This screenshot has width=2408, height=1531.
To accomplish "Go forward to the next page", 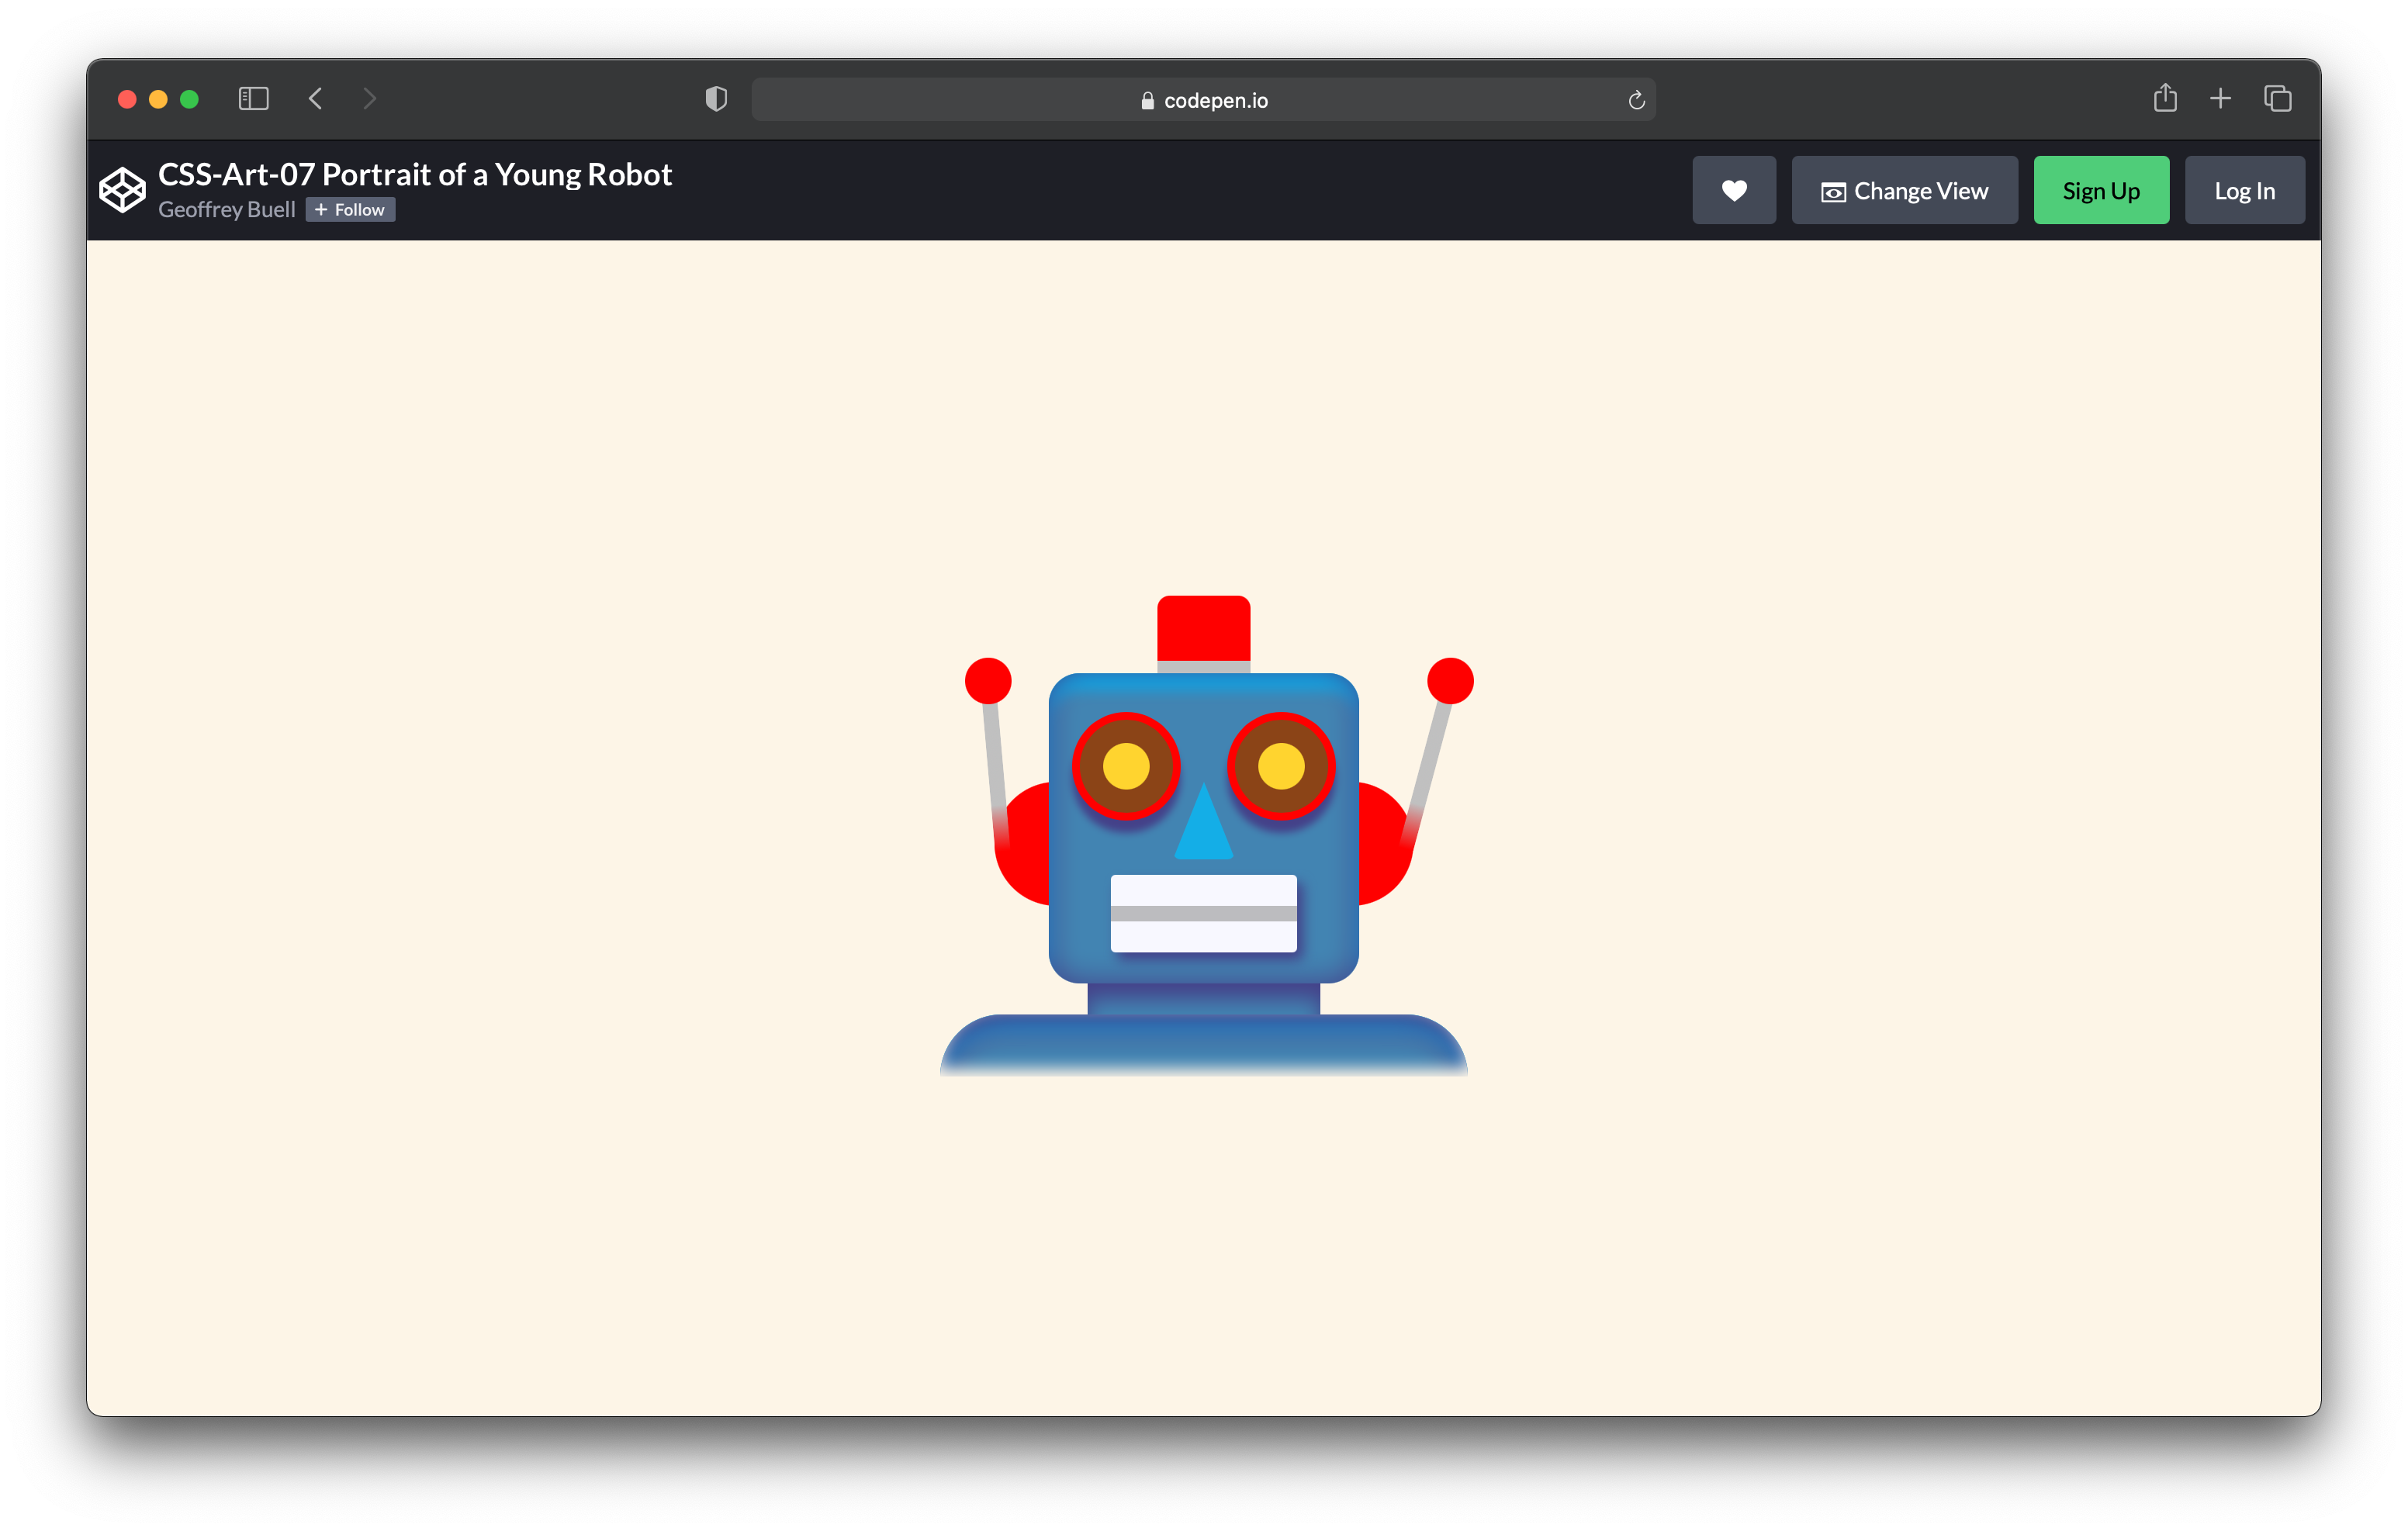I will pyautogui.click(x=369, y=99).
